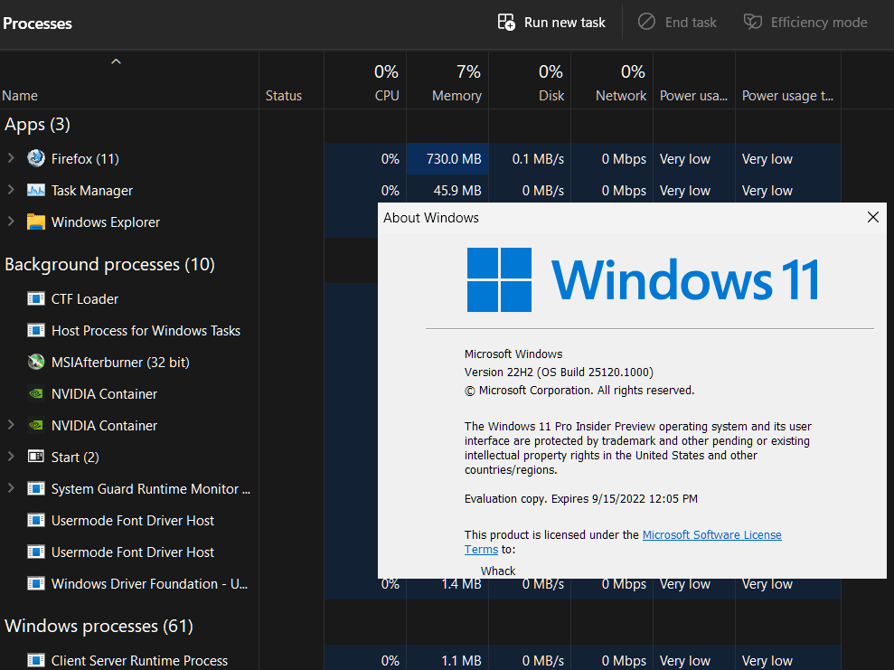Viewport: 894px width, 670px height.
Task: Click the Efficiency mode button
Action: click(805, 23)
